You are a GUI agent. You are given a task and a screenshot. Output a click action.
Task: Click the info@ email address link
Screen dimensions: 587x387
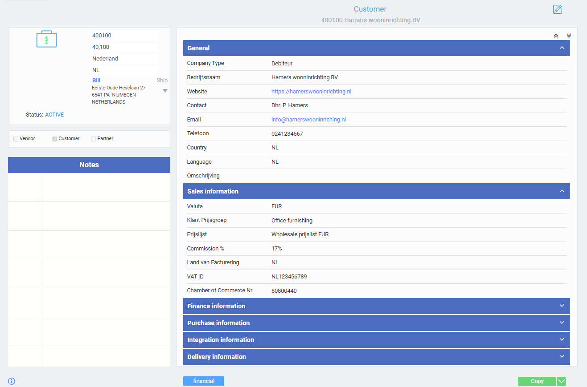(309, 120)
